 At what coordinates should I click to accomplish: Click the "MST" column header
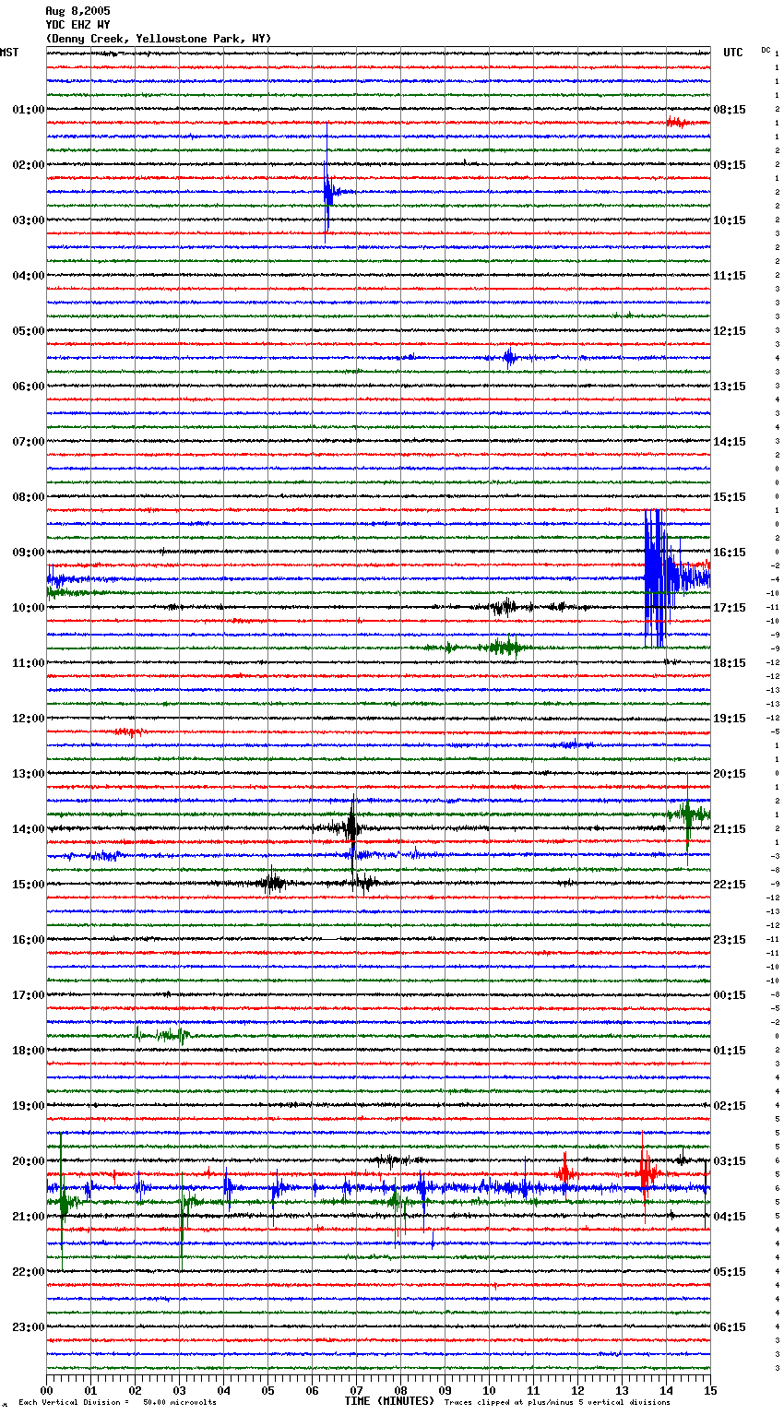click(x=9, y=53)
